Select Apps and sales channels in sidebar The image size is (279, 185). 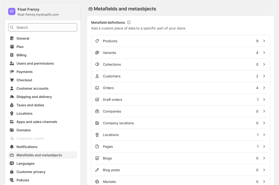coord(37,122)
